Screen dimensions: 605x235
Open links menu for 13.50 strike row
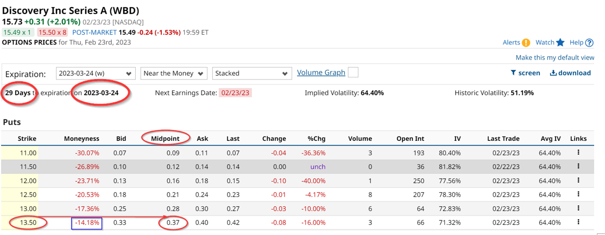coord(578,222)
